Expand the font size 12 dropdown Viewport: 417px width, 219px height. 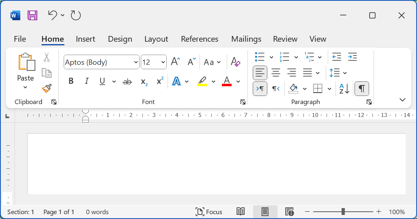[163, 62]
